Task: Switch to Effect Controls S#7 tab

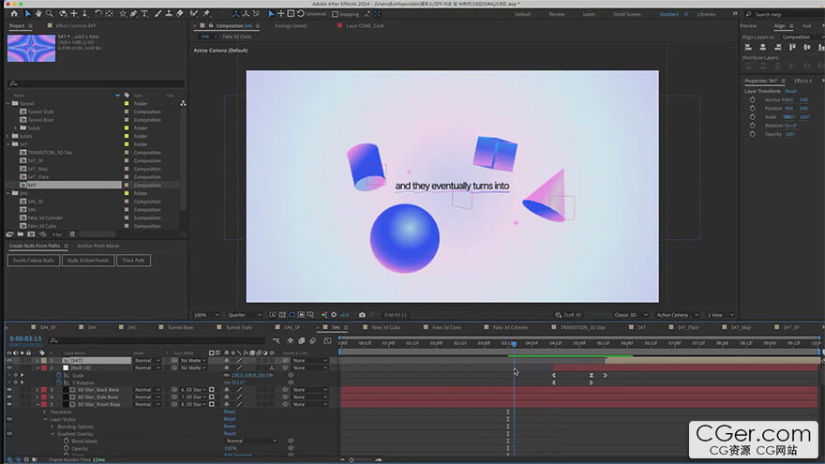Action: (x=76, y=26)
